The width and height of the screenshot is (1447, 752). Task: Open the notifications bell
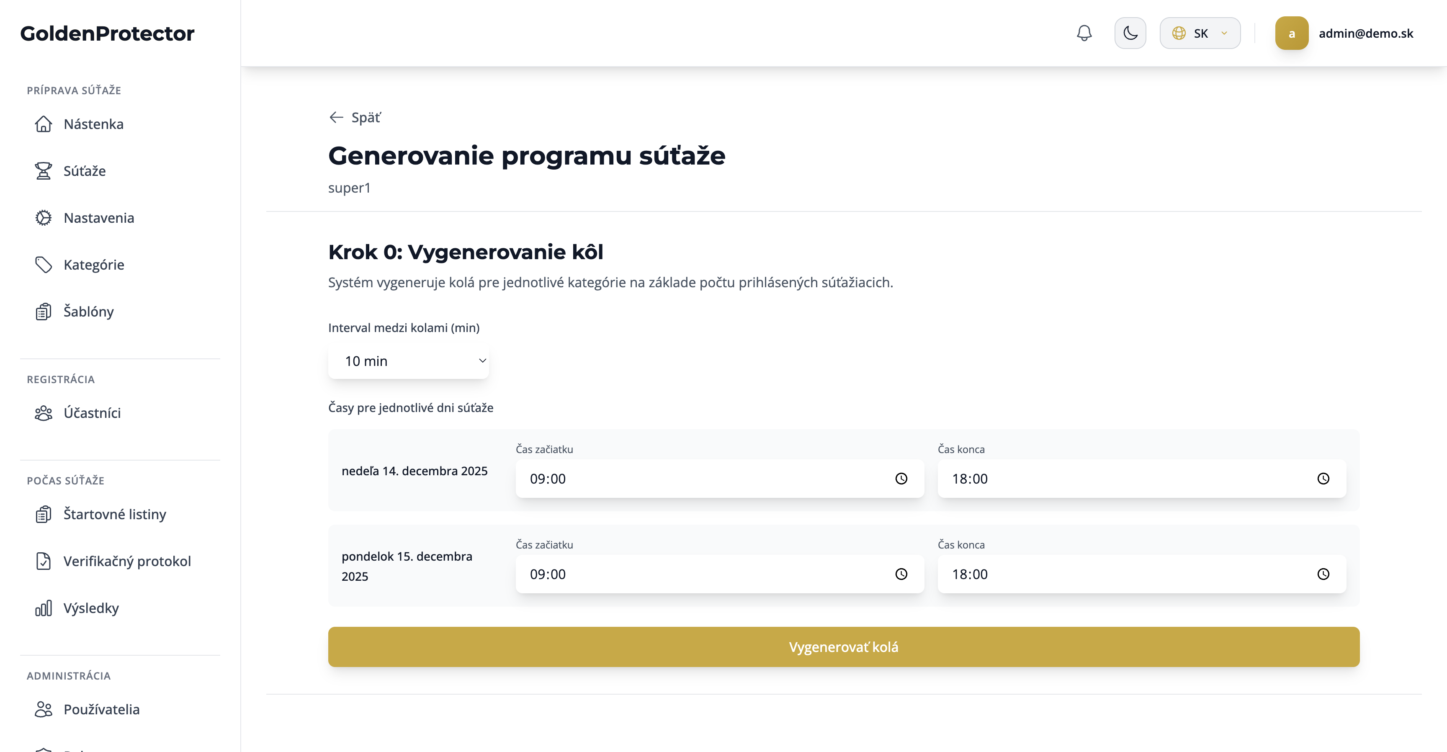(1084, 33)
